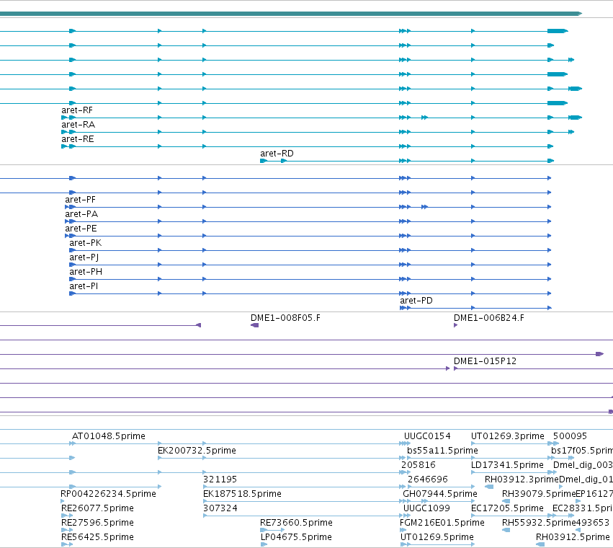Select the EK200732.5prime EST label

(197, 451)
